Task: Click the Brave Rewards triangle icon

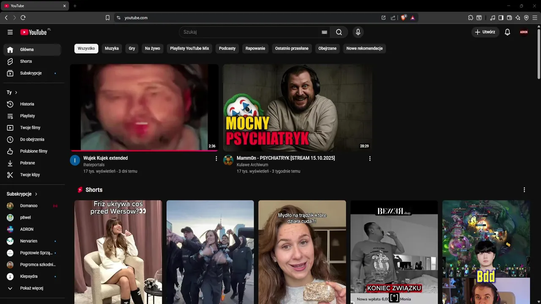Action: coord(413,18)
